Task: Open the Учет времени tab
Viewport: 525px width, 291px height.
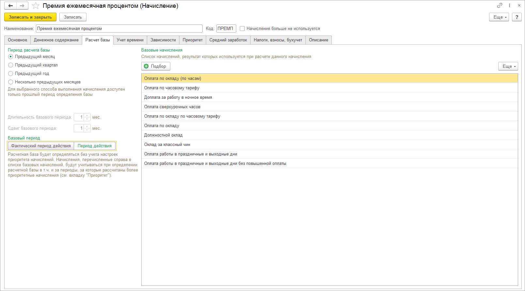Action: coord(130,40)
